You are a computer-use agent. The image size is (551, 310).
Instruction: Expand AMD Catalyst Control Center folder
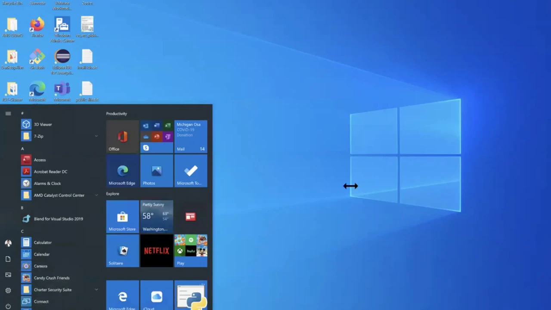point(60,195)
